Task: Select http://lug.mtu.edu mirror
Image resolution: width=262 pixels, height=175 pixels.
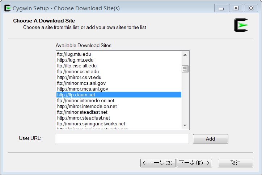Action: (x=119, y=60)
